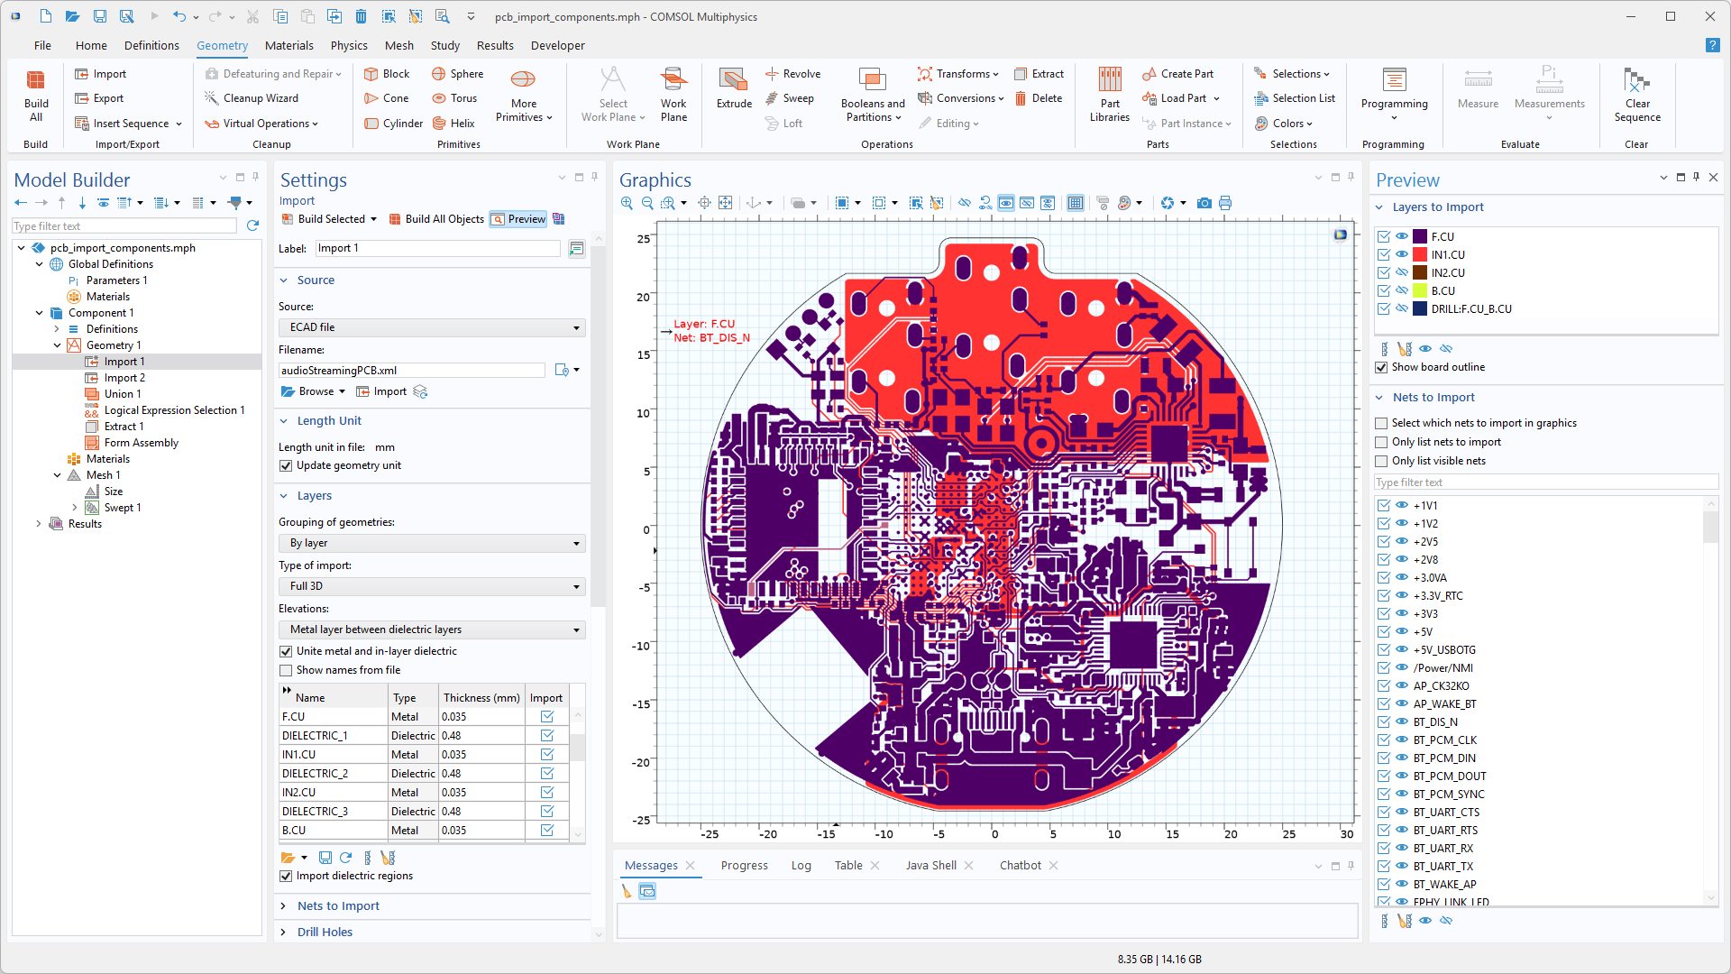Viewport: 1731px width, 974px height.
Task: Take a Graphics image snapshot
Action: tap(1204, 203)
